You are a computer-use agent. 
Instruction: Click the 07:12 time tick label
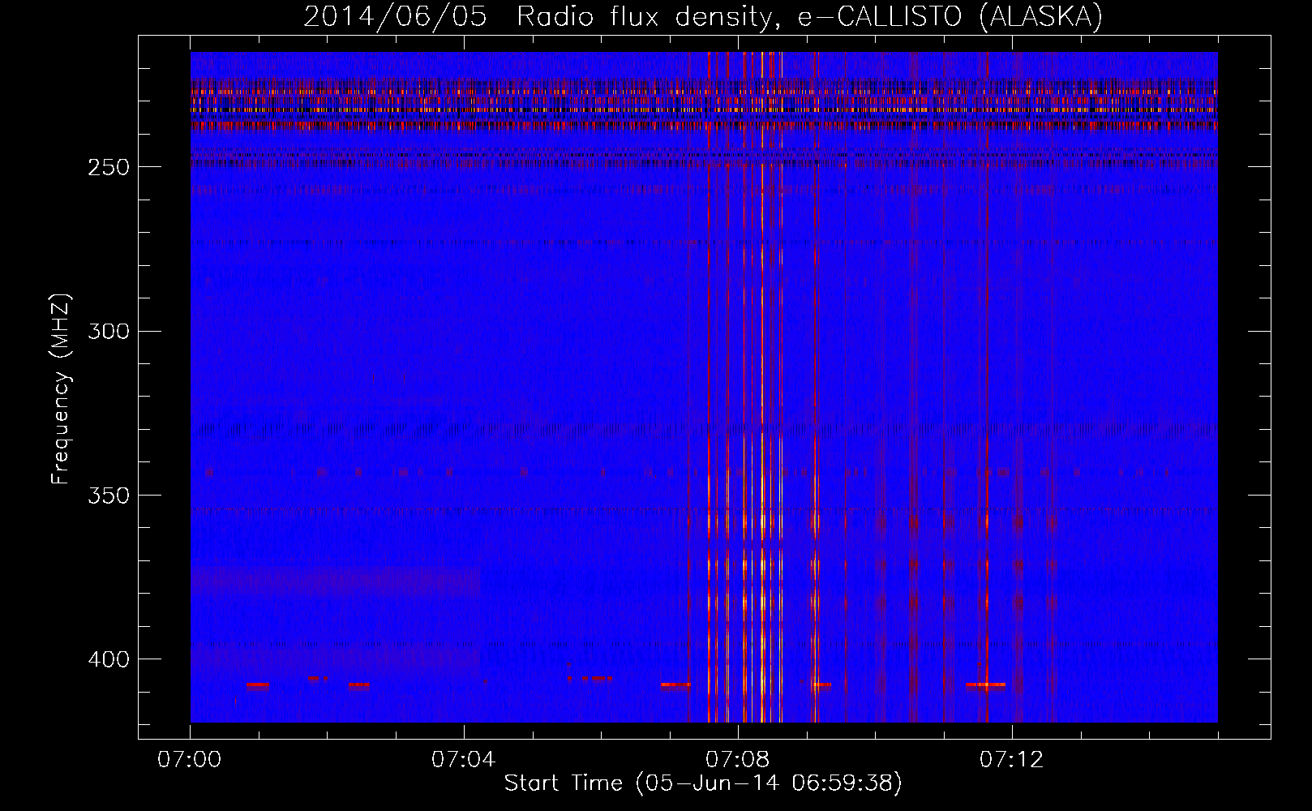[x=1012, y=760]
